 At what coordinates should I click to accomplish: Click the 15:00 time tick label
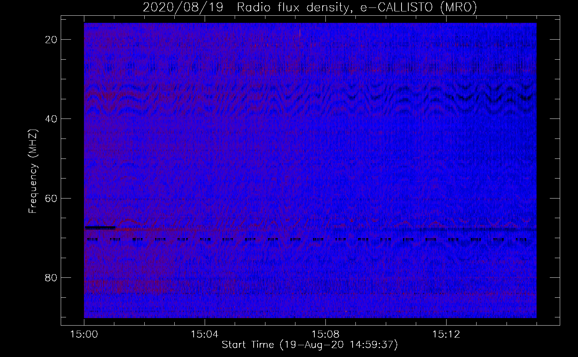click(84, 335)
